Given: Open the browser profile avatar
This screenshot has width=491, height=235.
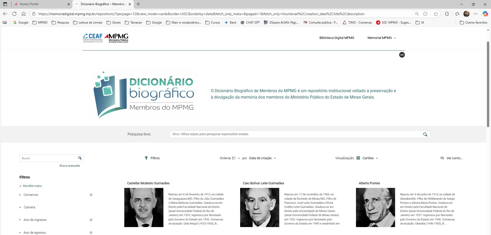Looking at the screenshot, I should (466, 14).
